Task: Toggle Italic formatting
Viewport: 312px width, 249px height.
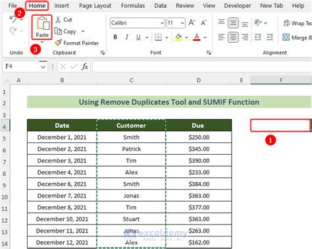Action: click(x=127, y=38)
